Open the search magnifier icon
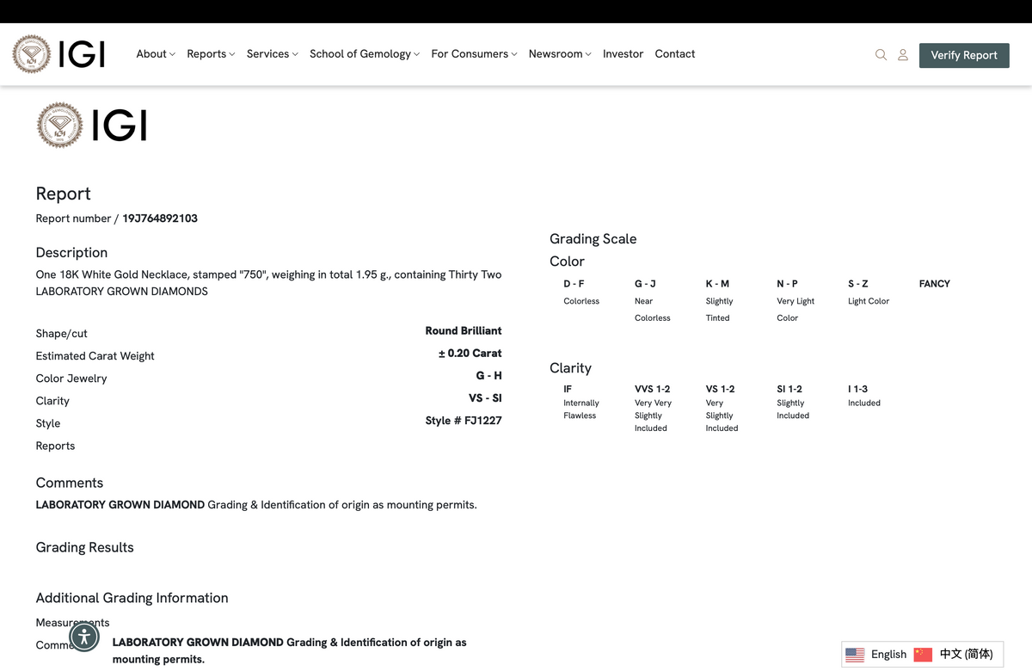The image size is (1032, 671). click(881, 54)
